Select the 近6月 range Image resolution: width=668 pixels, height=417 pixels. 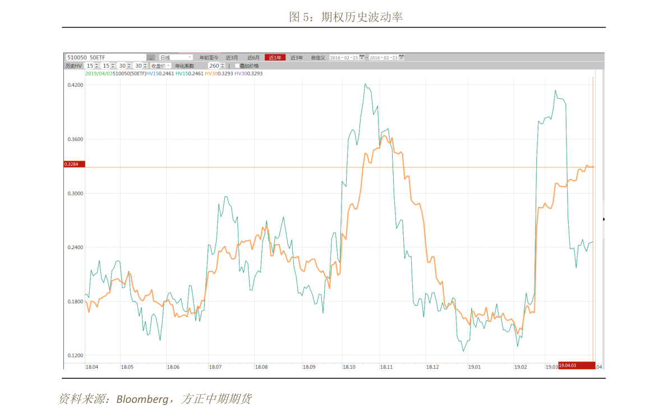pos(254,58)
